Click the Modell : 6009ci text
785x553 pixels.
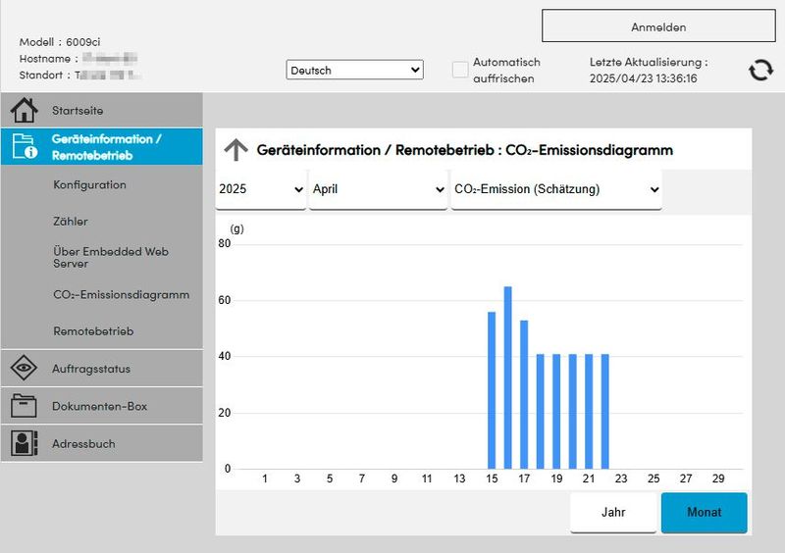pos(60,41)
